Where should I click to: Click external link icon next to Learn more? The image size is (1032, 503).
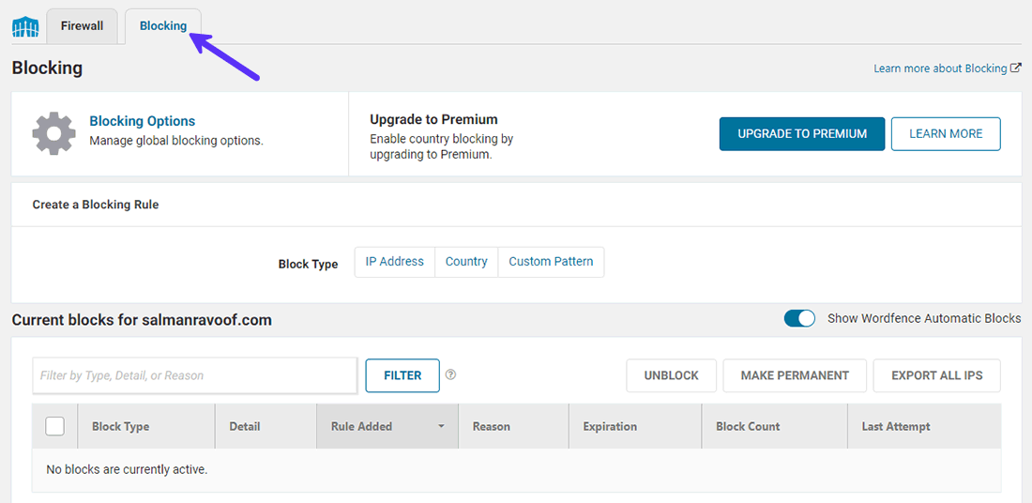[x=1016, y=69]
